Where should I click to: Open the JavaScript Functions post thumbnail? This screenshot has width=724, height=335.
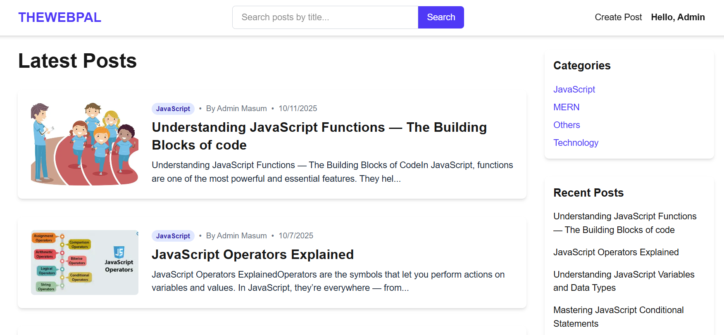coord(85,144)
